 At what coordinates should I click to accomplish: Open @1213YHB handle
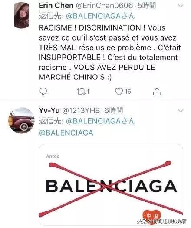(x=81, y=111)
